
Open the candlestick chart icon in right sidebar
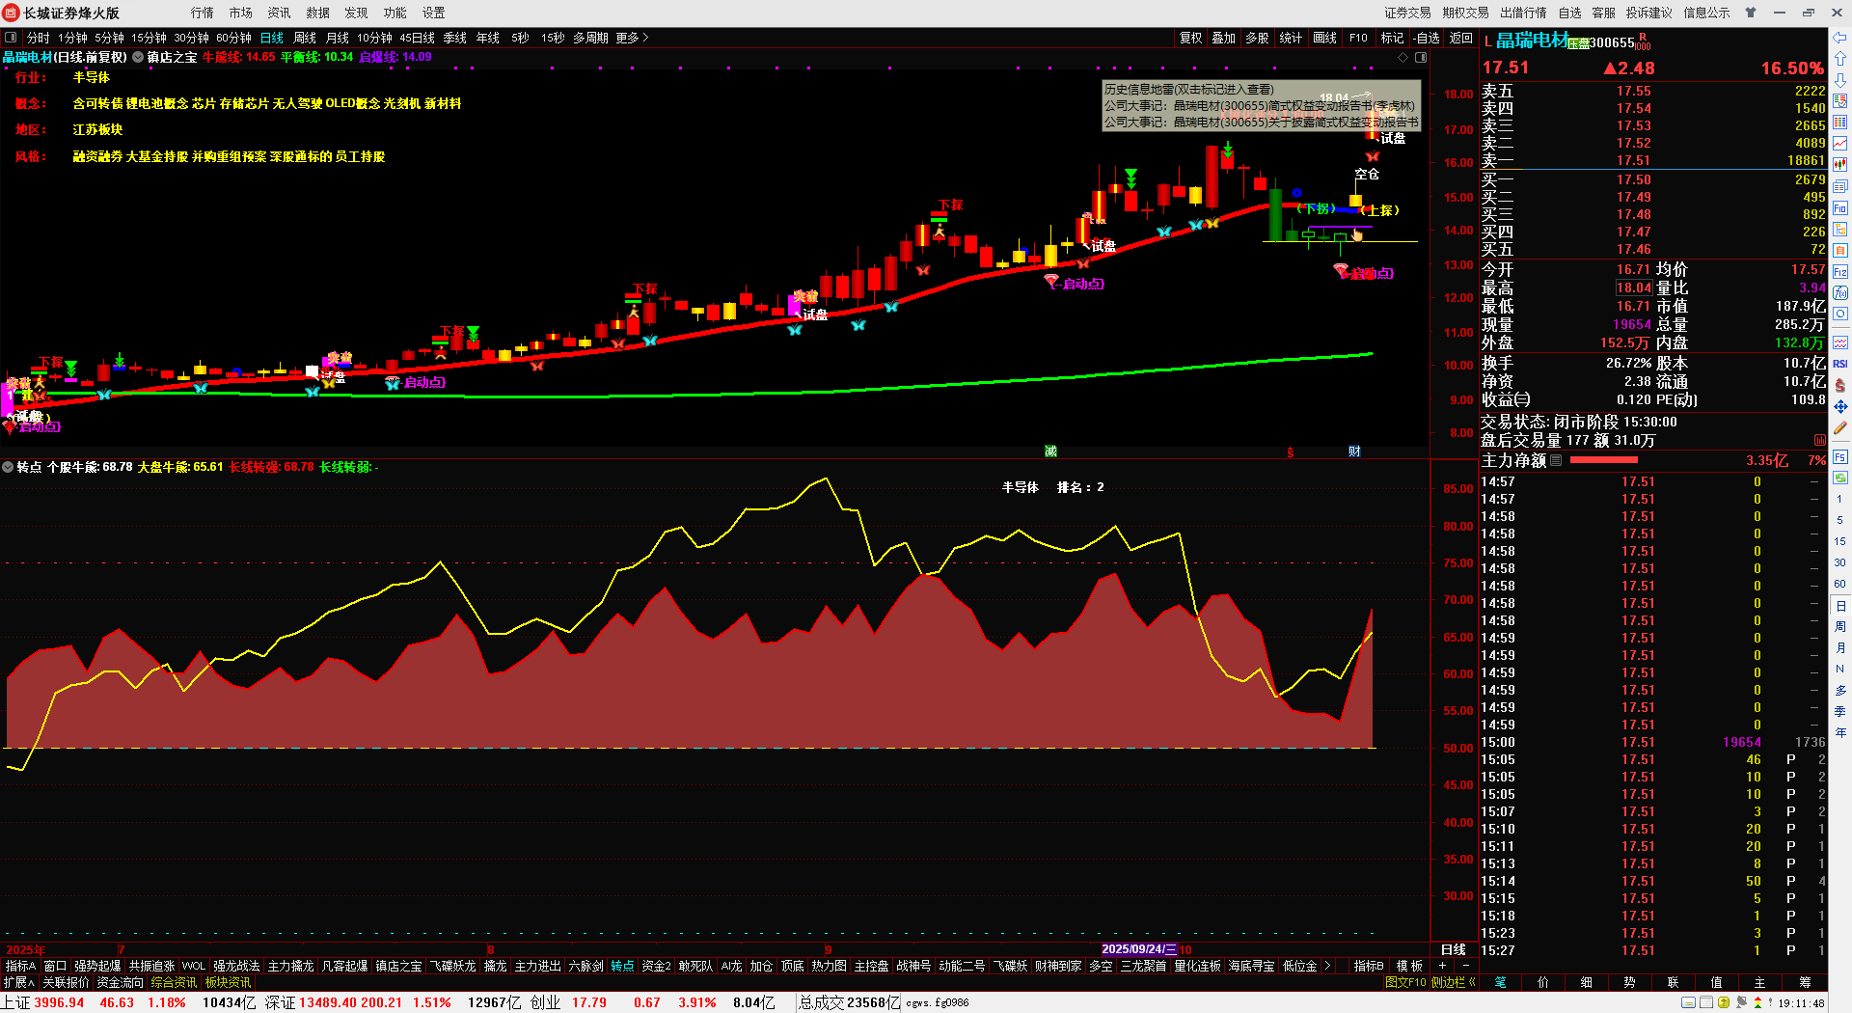coord(1840,165)
